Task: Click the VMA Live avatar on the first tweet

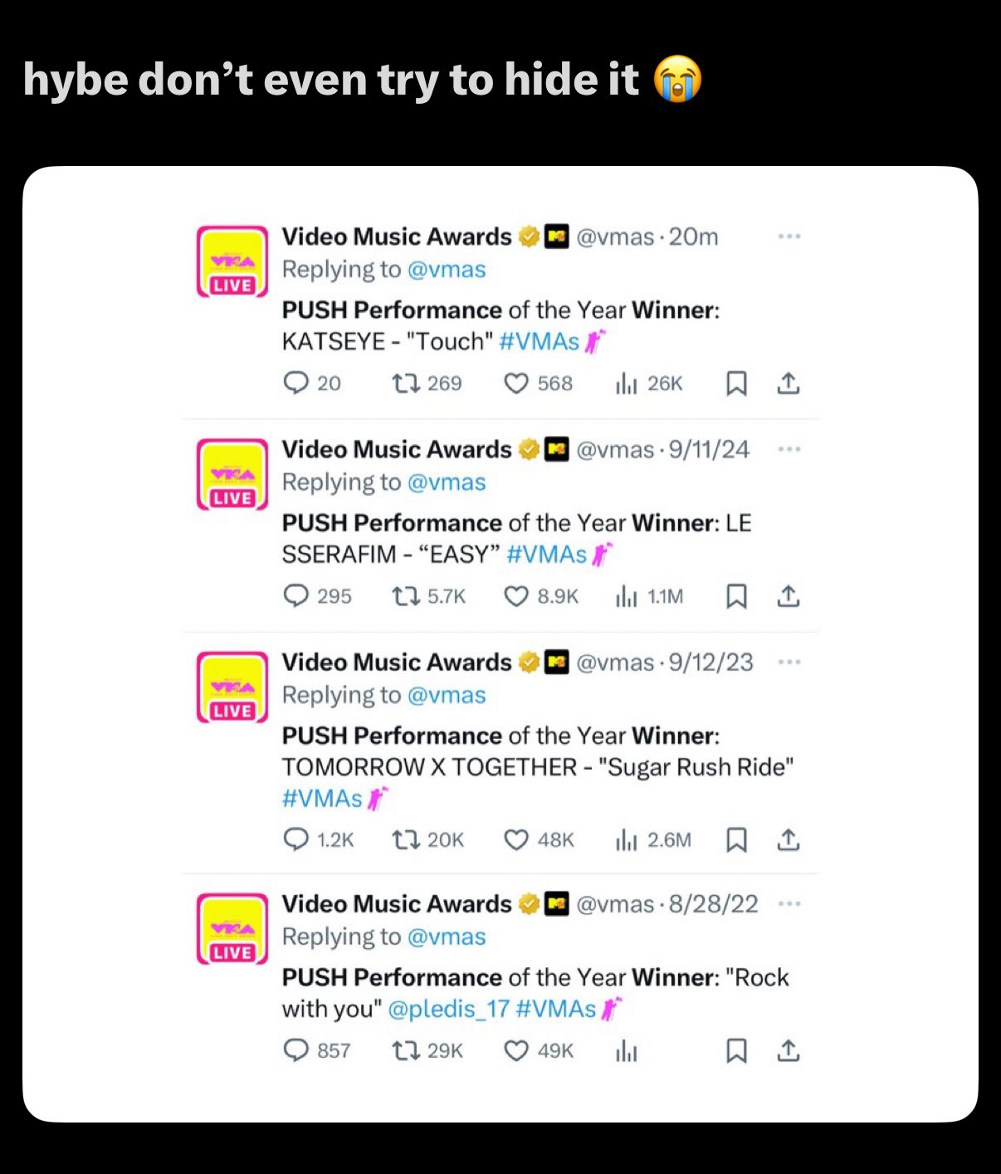Action: click(x=232, y=261)
